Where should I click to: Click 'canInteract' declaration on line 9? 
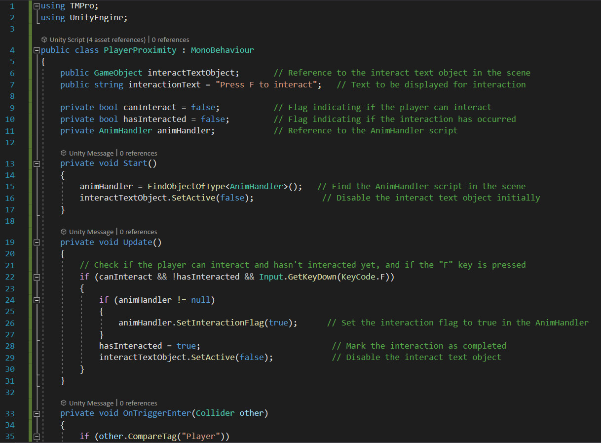(x=150, y=107)
